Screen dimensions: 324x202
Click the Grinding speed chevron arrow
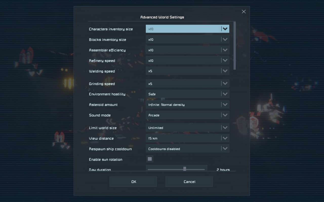click(x=225, y=84)
